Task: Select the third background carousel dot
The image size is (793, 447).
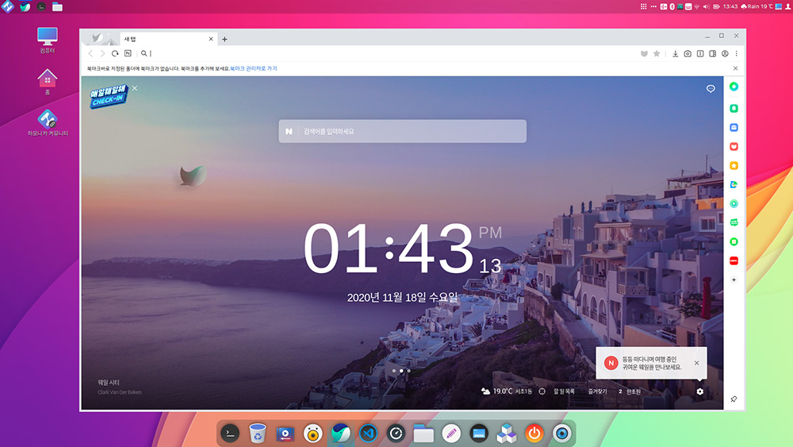Action: click(408, 371)
